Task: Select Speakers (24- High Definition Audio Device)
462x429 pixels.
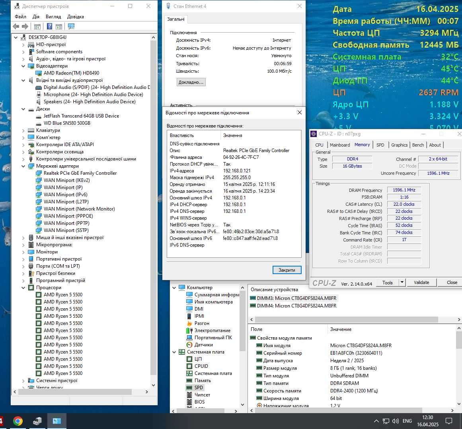Action: pos(90,101)
